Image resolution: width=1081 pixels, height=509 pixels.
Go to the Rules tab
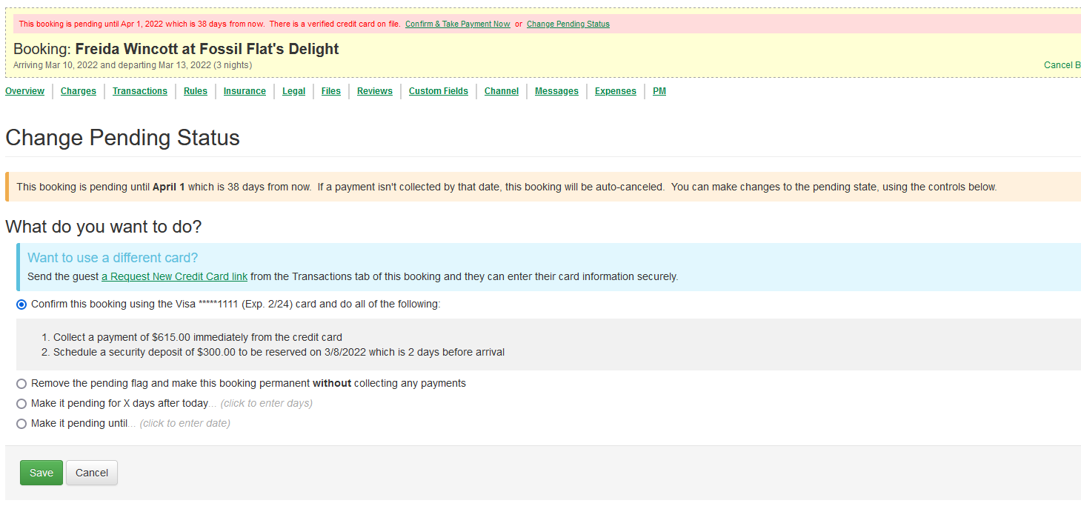(x=196, y=91)
